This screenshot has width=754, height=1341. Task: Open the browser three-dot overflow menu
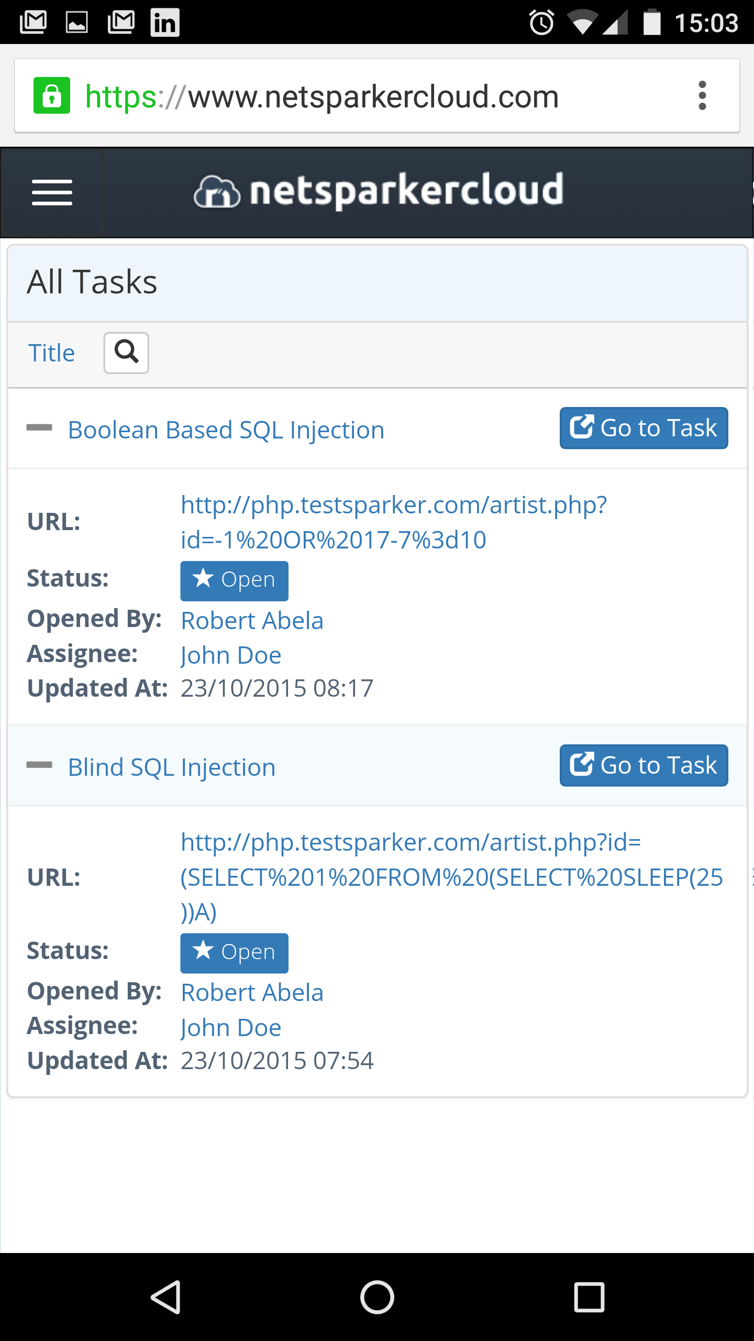pyautogui.click(x=702, y=96)
